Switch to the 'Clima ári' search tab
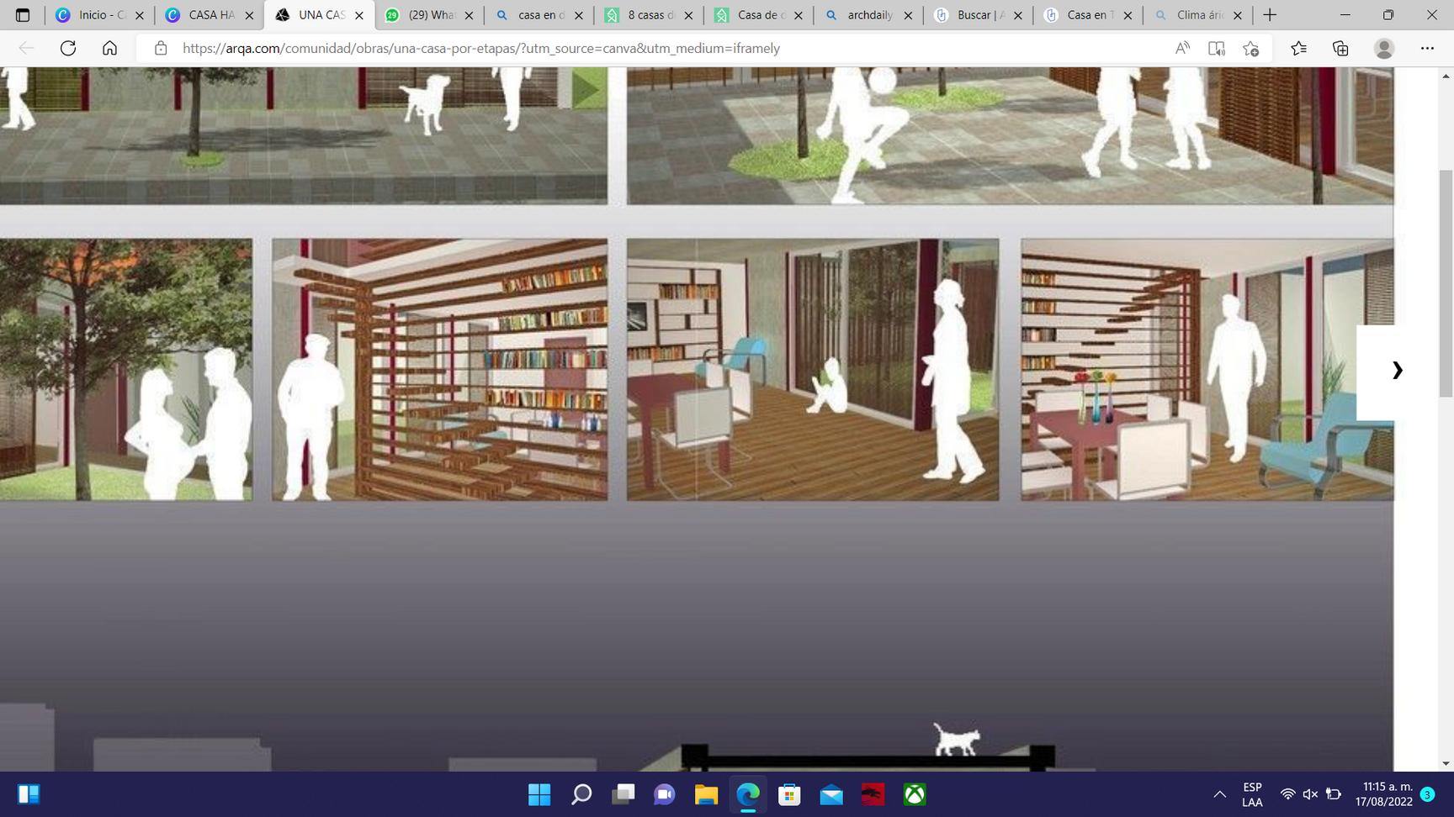This screenshot has height=817, width=1454. (x=1197, y=15)
